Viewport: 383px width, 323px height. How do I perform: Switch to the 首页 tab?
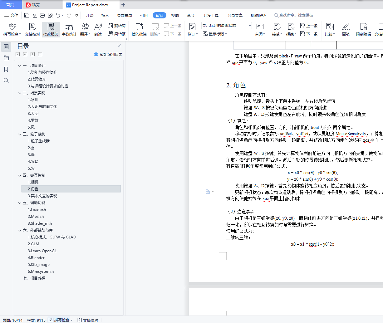pyautogui.click(x=10, y=5)
